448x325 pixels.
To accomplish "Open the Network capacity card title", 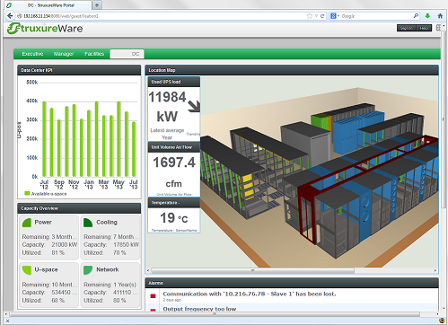I will [x=108, y=270].
